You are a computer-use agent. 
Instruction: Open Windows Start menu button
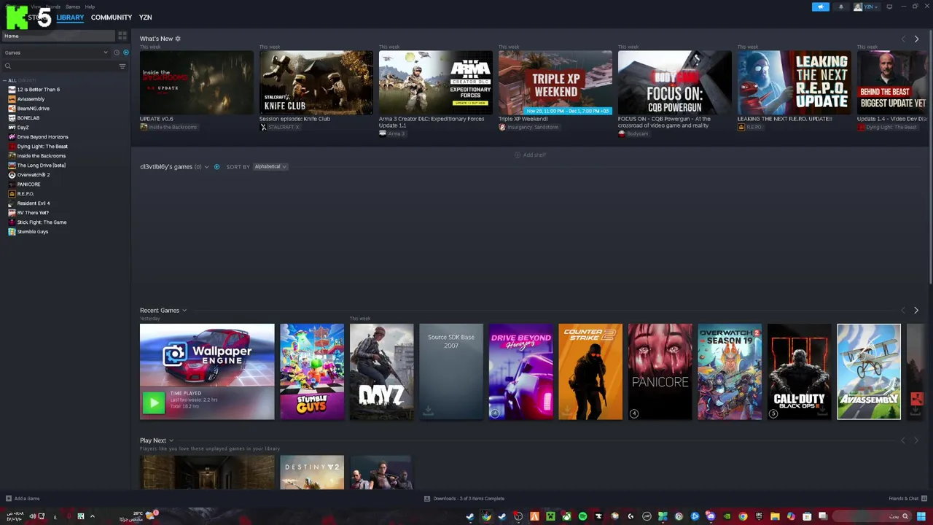[x=921, y=516]
